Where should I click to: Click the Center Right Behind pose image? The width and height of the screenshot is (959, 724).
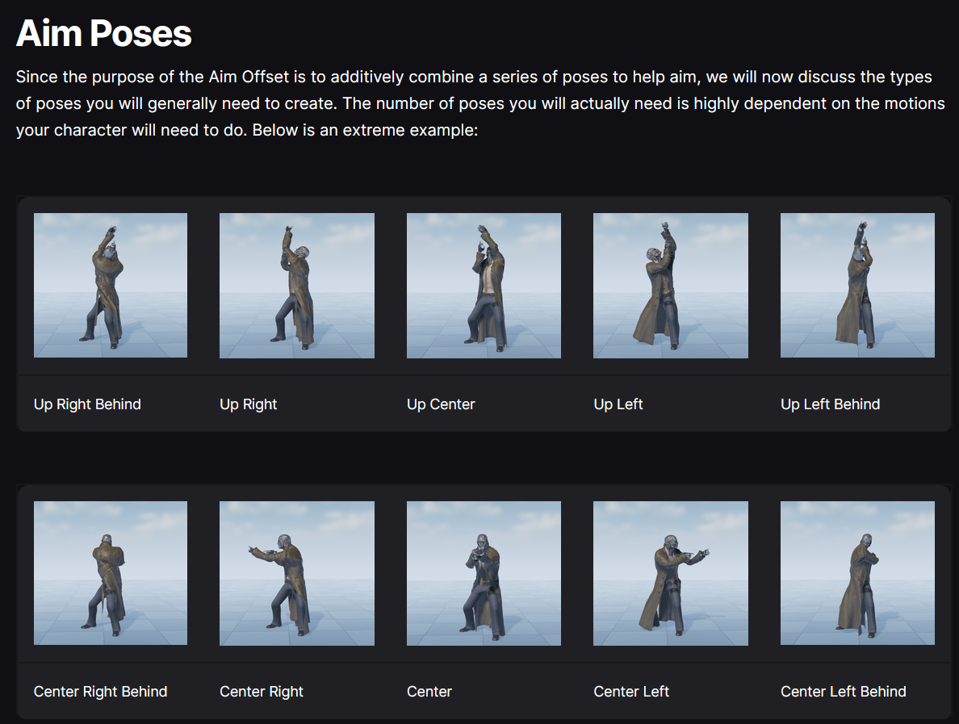click(x=111, y=573)
